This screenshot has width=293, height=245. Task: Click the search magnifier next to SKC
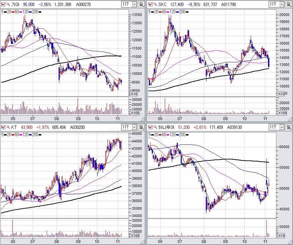coord(155,4)
